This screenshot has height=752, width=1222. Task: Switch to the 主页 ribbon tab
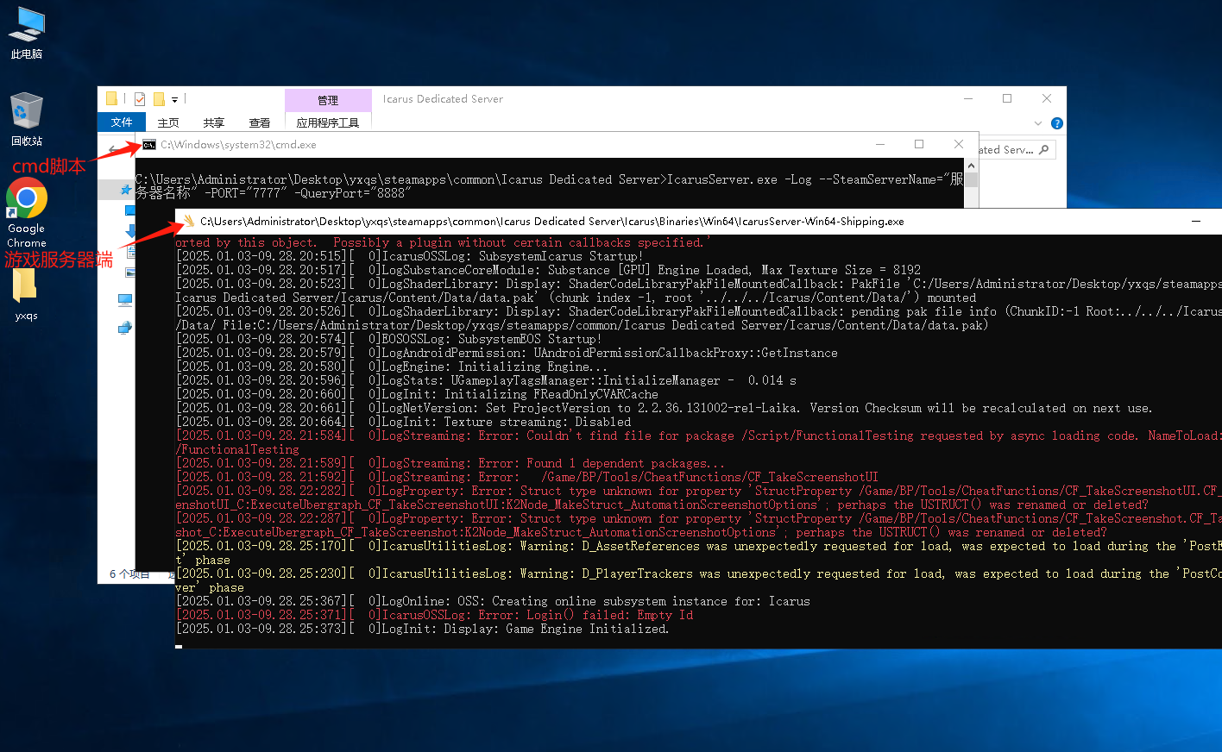[168, 122]
